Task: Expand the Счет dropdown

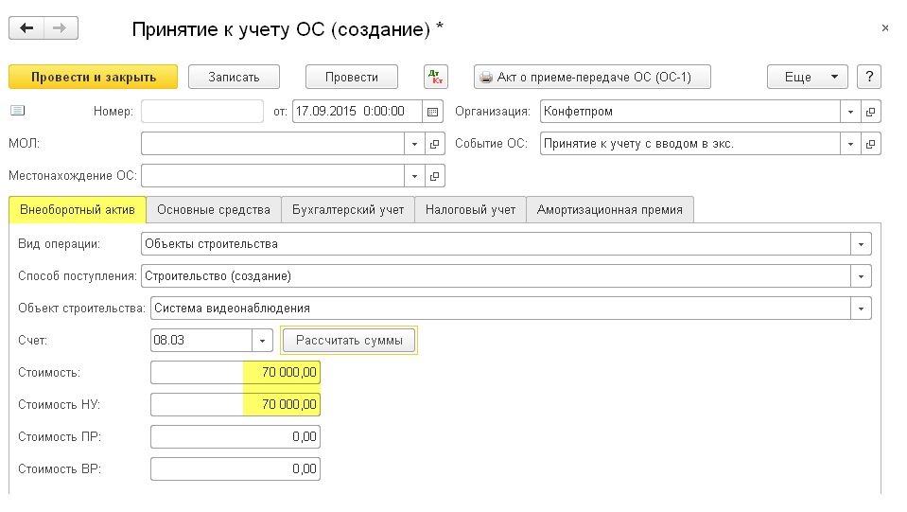Action: [x=262, y=340]
